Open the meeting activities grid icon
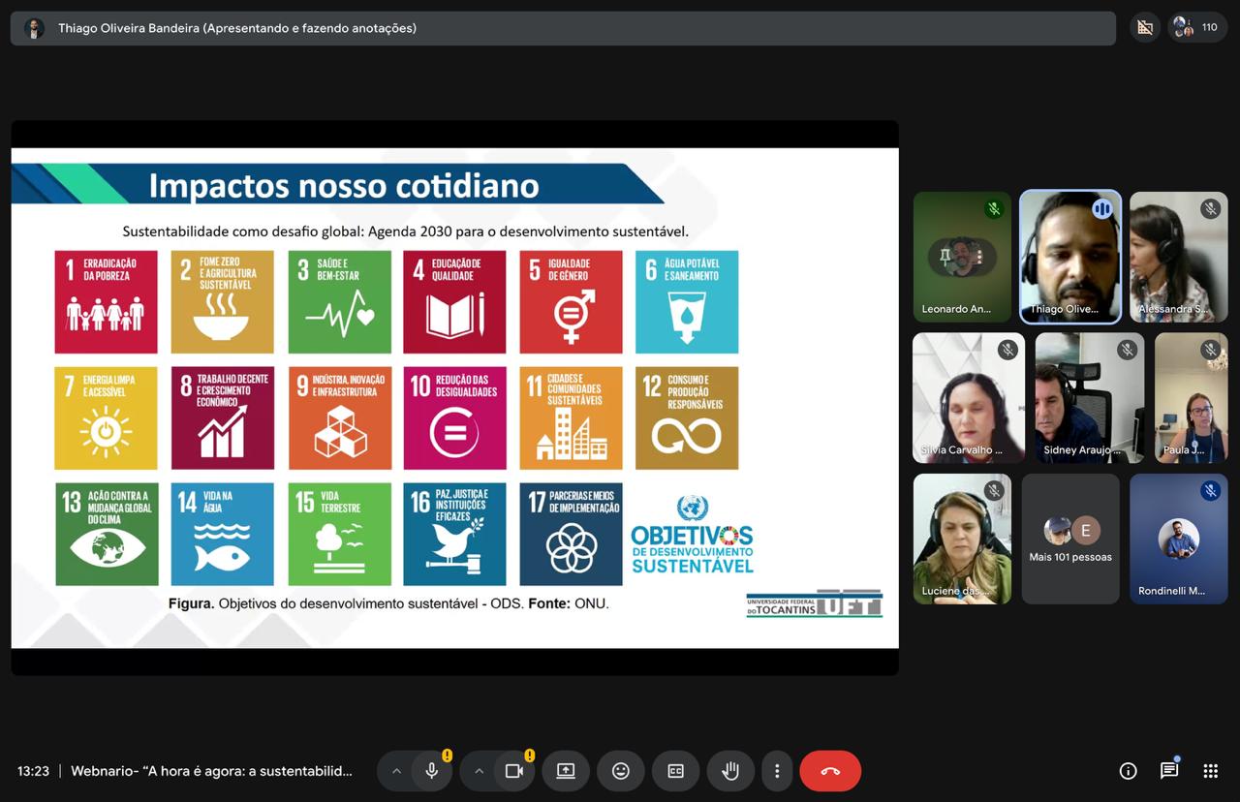 [x=1210, y=770]
